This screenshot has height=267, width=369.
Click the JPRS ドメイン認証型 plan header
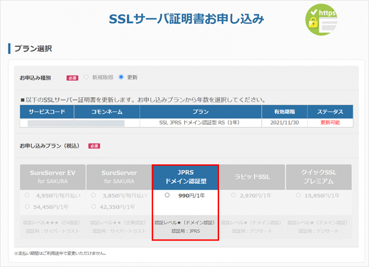(185, 177)
